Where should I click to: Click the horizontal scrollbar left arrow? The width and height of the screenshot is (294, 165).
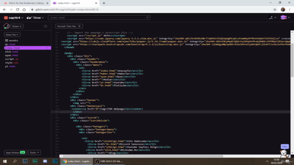[x=61, y=156]
